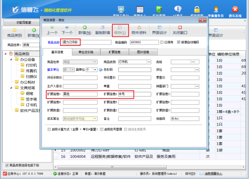Viewport: 249px width, 179px height.
Task: Open the 基本单位 dropdown
Action: (x=72, y=70)
